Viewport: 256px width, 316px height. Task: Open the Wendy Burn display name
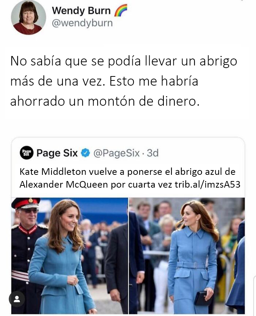coord(82,11)
